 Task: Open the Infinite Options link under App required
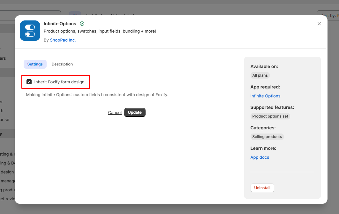[265, 96]
